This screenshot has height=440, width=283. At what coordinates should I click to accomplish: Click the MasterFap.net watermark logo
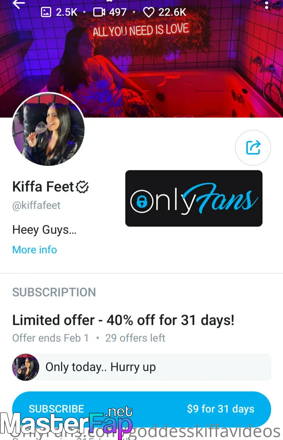pos(66,423)
